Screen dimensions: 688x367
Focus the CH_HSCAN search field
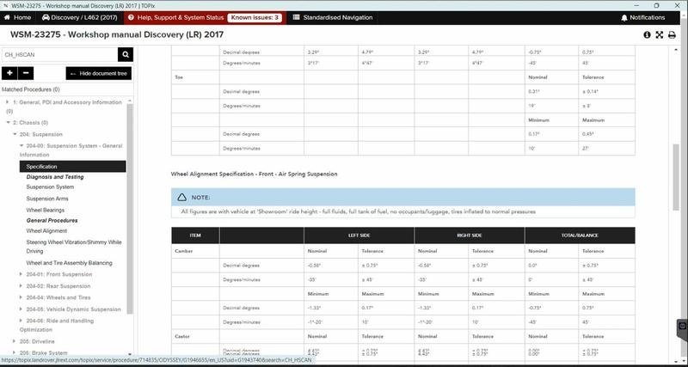59,55
